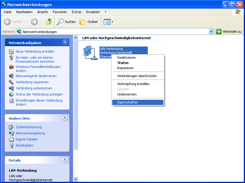Click the green Wechseln zu arrow button
The width and height of the screenshot is (245, 183).
pos(219,32)
